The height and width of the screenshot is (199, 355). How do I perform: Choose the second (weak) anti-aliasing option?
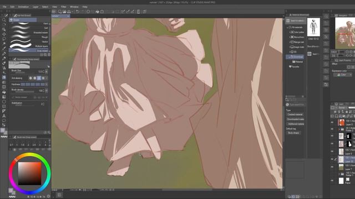pyautogui.click(x=34, y=78)
